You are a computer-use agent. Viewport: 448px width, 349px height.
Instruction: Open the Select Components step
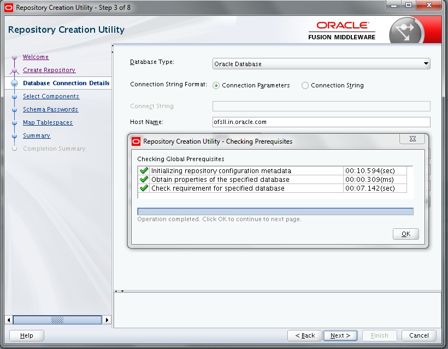51,96
